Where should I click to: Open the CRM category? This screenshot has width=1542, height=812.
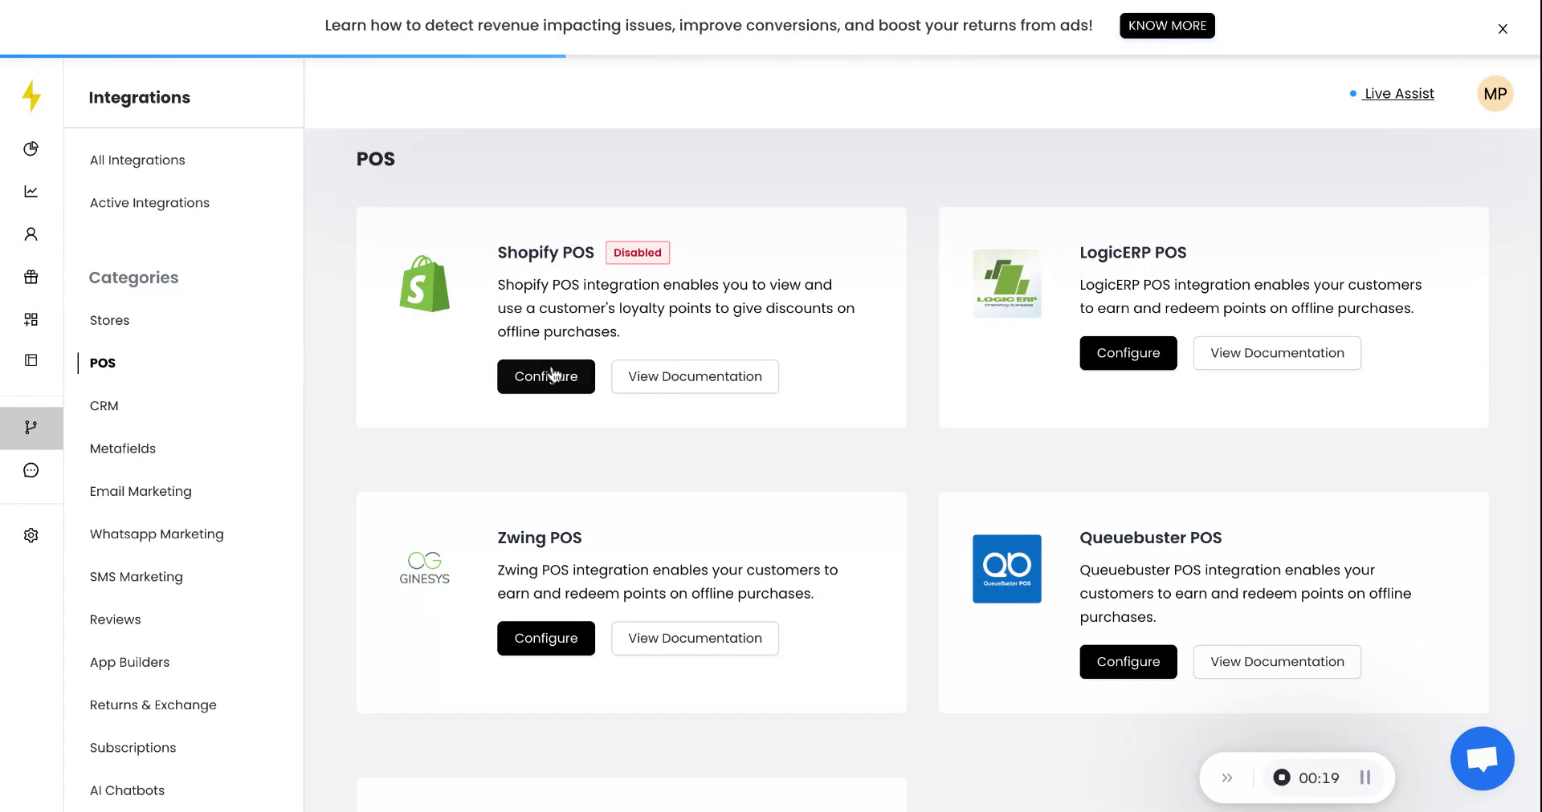[104, 405]
